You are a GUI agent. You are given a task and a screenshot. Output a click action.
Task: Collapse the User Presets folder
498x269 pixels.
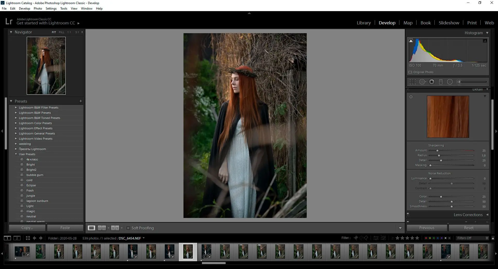(x=16, y=154)
